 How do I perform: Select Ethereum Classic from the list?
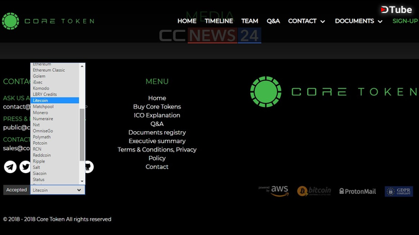pos(55,70)
